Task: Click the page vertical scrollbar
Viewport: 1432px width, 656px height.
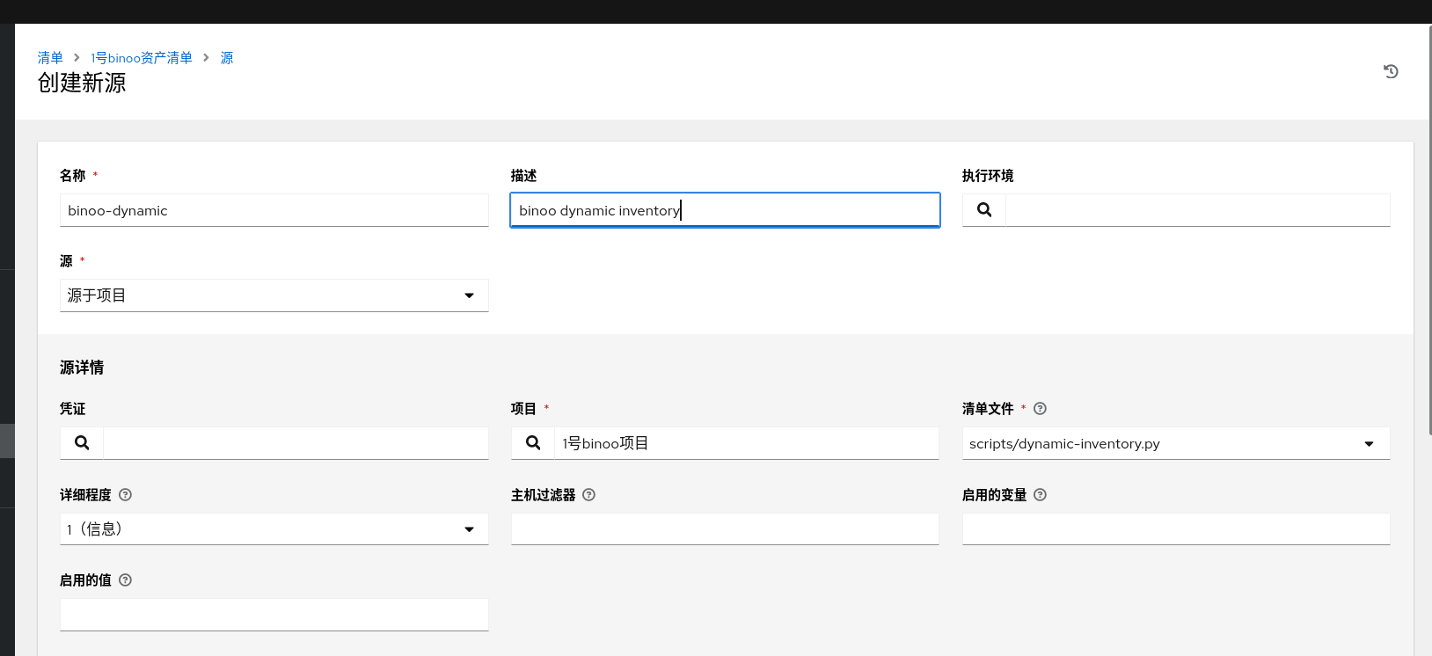Action: [x=1429, y=230]
